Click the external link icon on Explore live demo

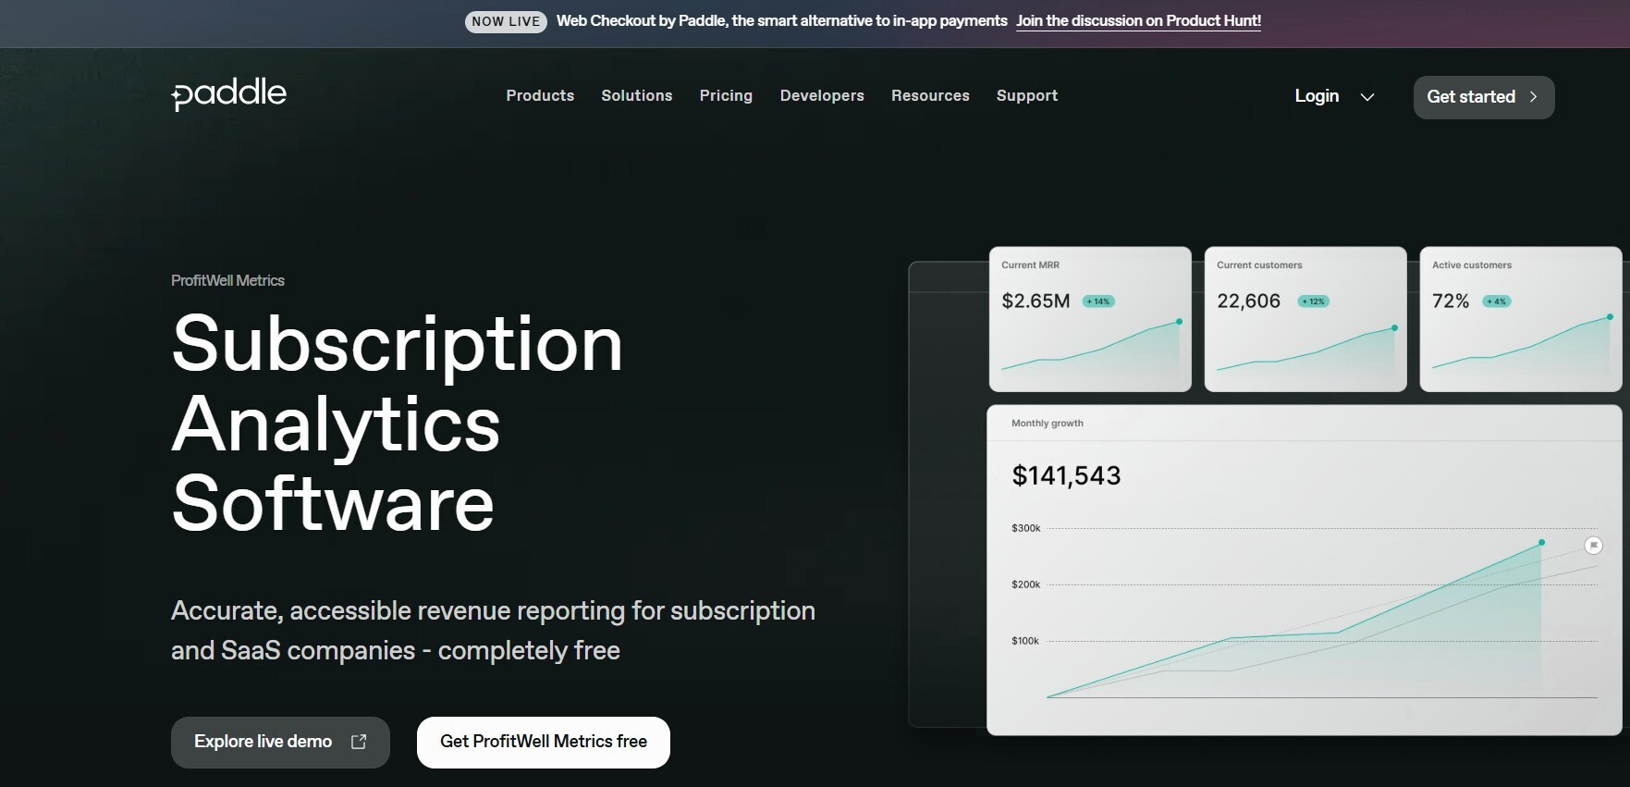pyautogui.click(x=359, y=742)
